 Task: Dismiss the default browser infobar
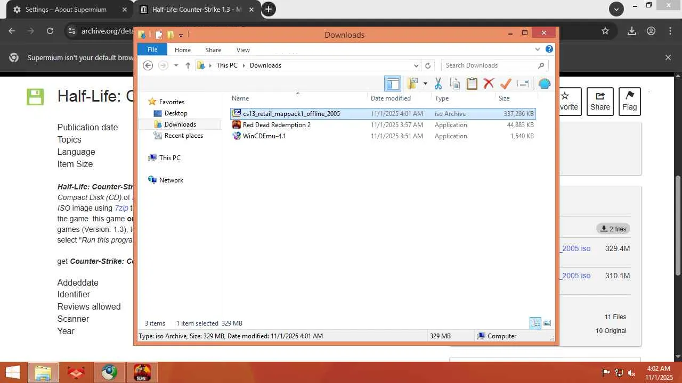pos(668,57)
